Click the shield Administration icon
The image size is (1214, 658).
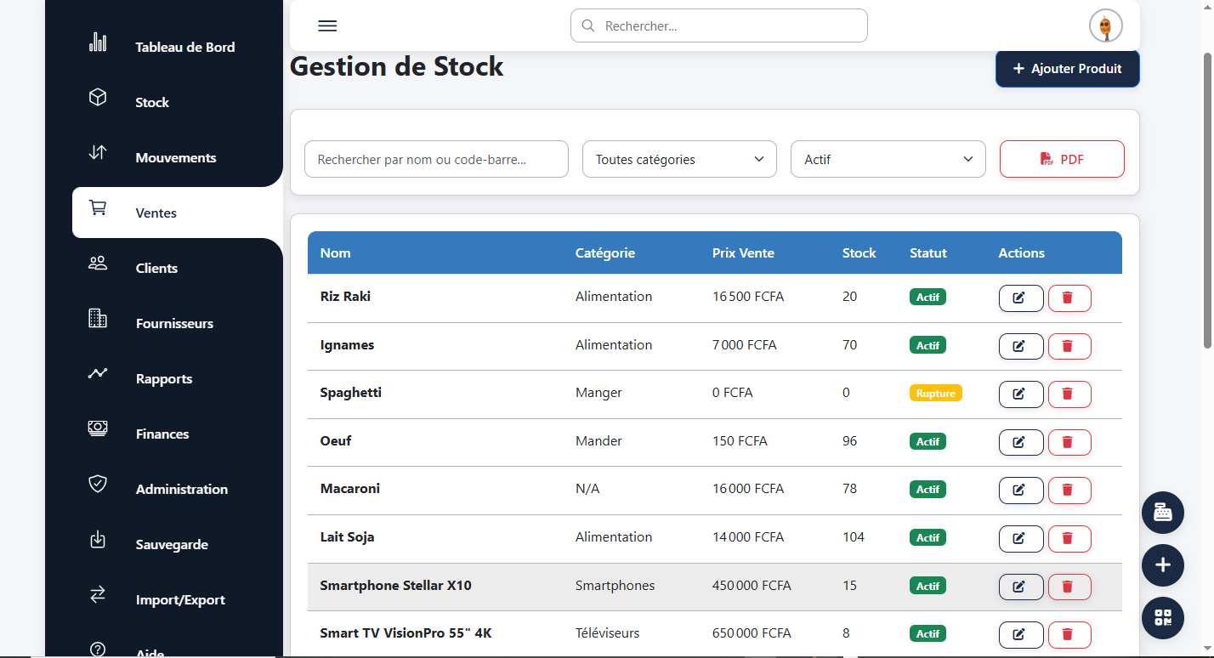point(98,484)
